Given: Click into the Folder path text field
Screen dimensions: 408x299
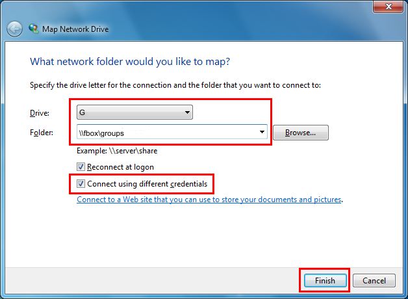Looking at the screenshot, I should (166, 133).
